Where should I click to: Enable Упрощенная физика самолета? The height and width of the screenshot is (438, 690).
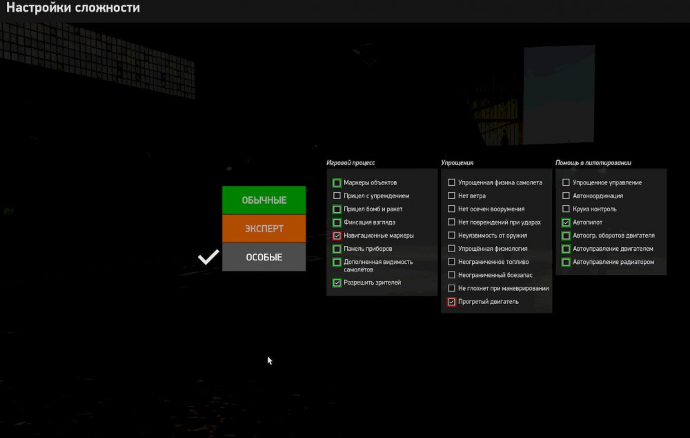coord(451,182)
